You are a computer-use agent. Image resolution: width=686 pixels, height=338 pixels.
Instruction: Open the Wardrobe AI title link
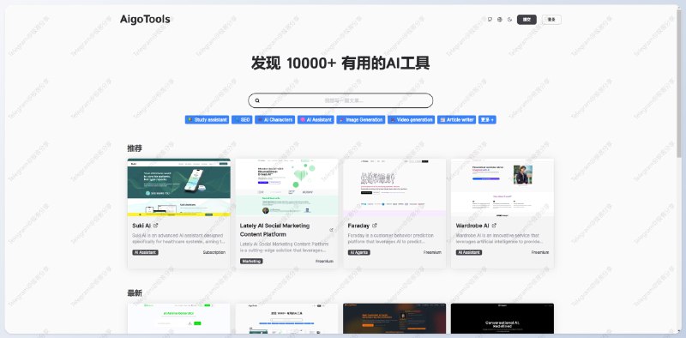pyautogui.click(x=472, y=226)
